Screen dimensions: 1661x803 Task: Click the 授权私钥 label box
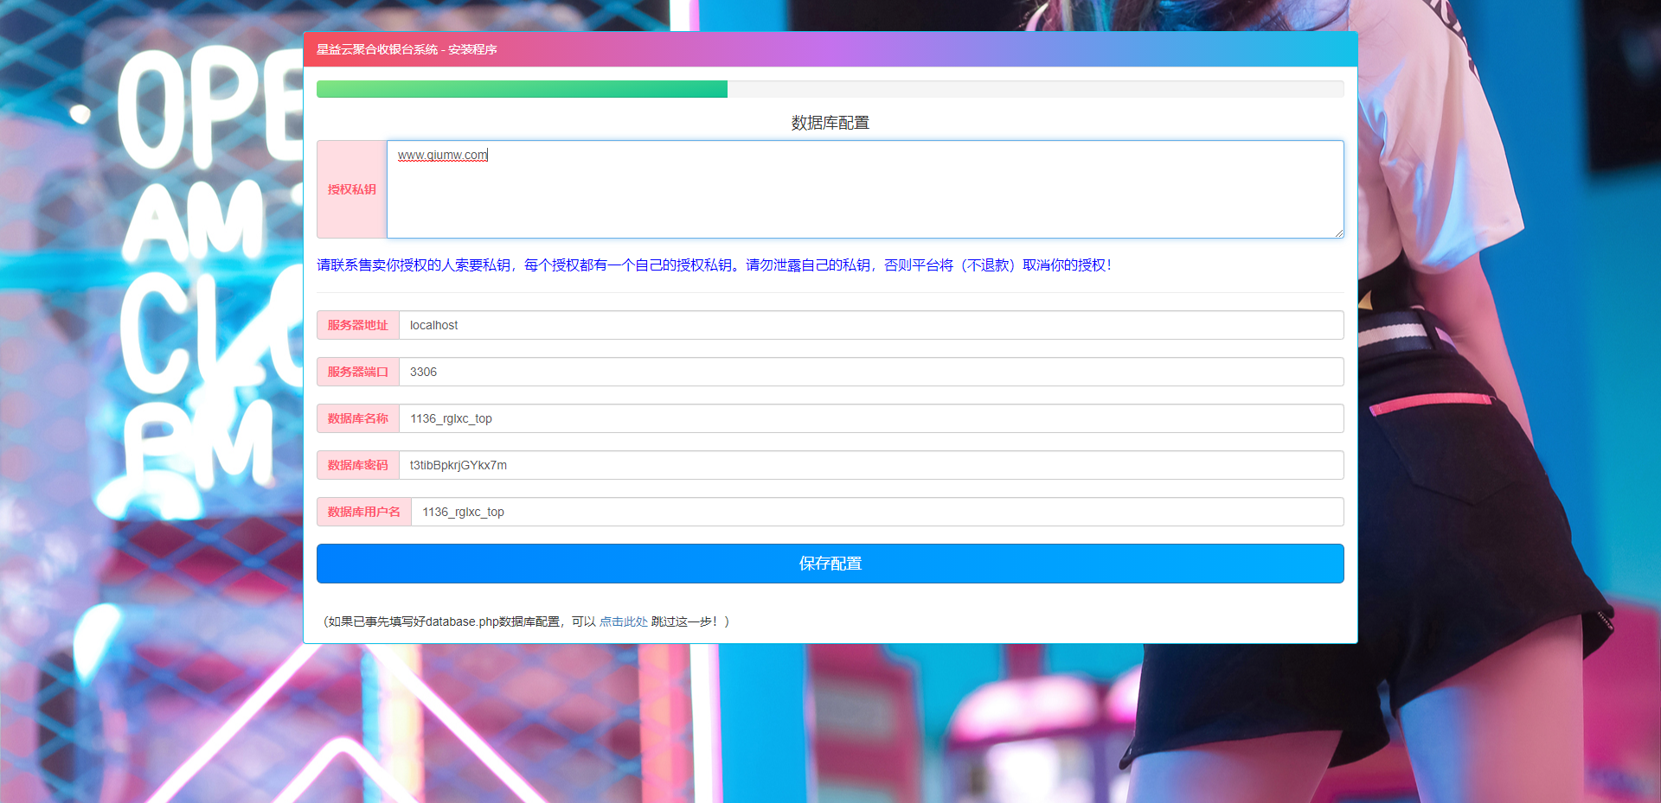click(x=351, y=189)
